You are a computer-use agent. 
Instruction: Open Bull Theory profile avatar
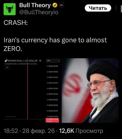(x=10, y=9)
